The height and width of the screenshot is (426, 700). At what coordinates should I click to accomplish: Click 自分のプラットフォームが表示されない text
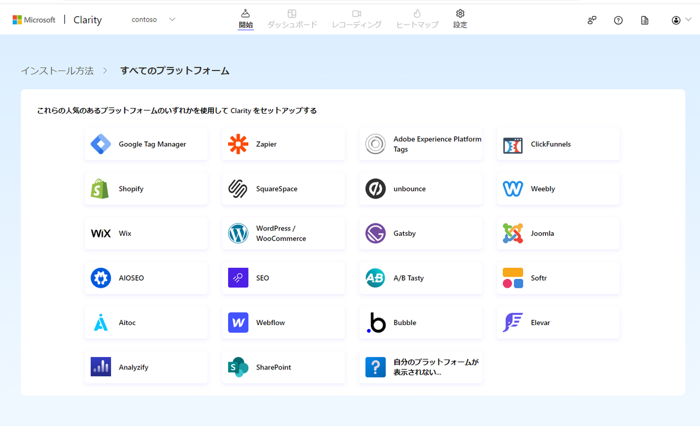436,367
